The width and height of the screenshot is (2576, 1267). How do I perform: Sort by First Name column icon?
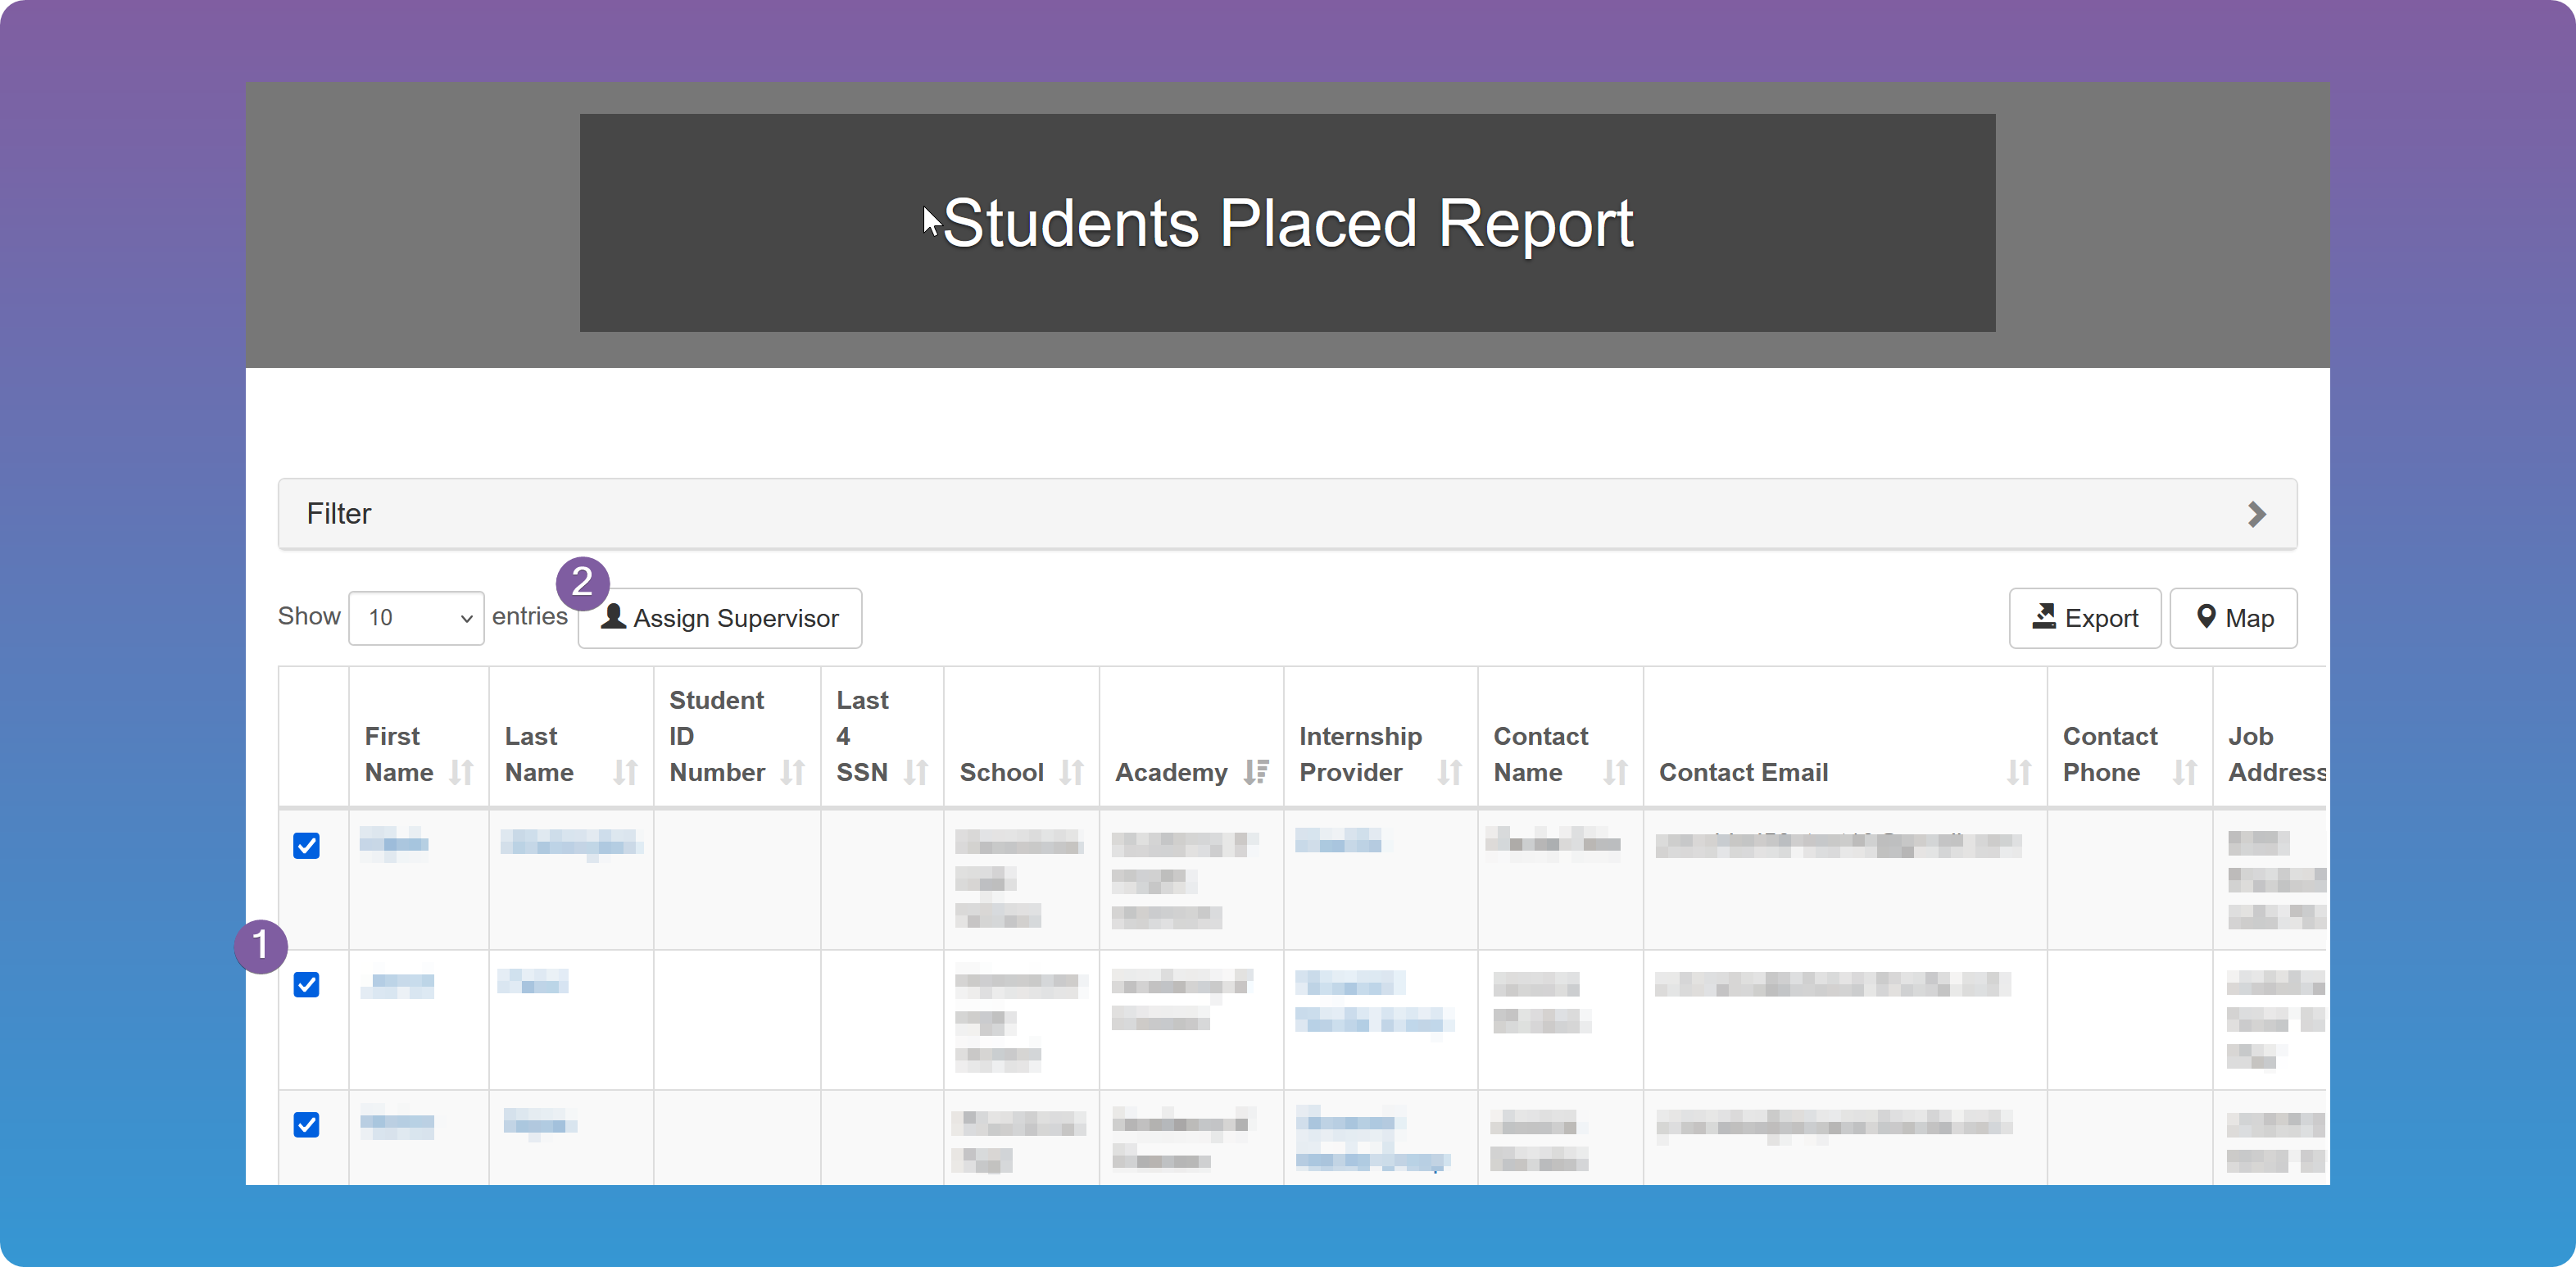coord(461,772)
